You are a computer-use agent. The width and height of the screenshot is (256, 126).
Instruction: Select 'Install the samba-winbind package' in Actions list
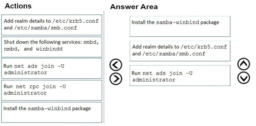(52, 112)
